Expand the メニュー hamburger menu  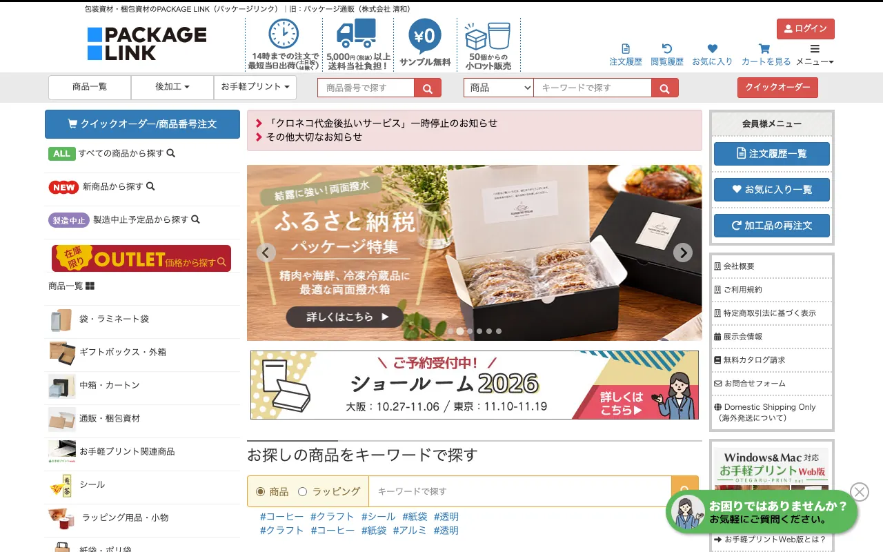(815, 55)
